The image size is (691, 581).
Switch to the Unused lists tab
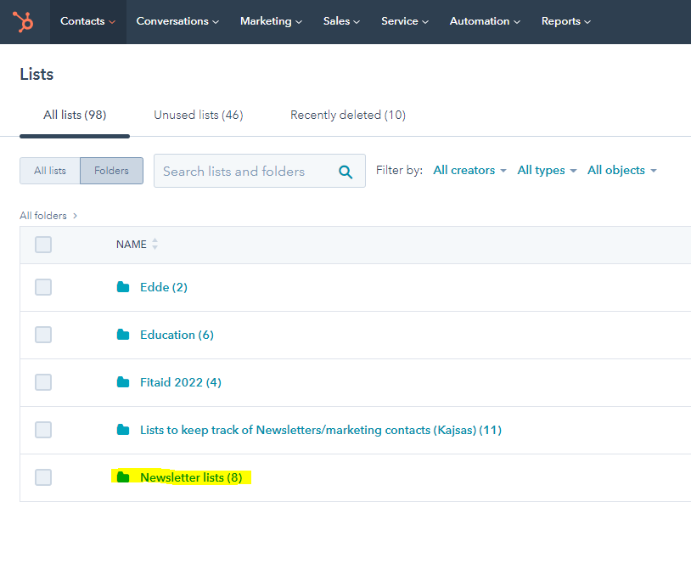(199, 115)
